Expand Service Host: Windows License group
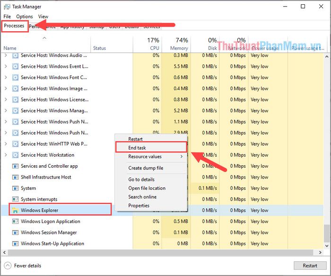The image size is (331, 276). 6,99
